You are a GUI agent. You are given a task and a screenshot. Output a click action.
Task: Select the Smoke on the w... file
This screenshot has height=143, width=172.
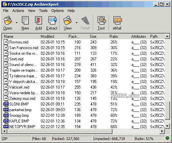coord(23,53)
